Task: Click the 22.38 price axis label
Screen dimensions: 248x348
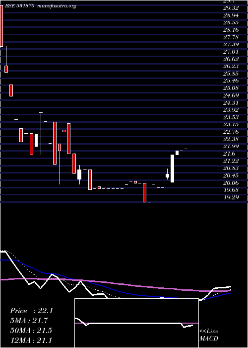Action: pos(231,139)
